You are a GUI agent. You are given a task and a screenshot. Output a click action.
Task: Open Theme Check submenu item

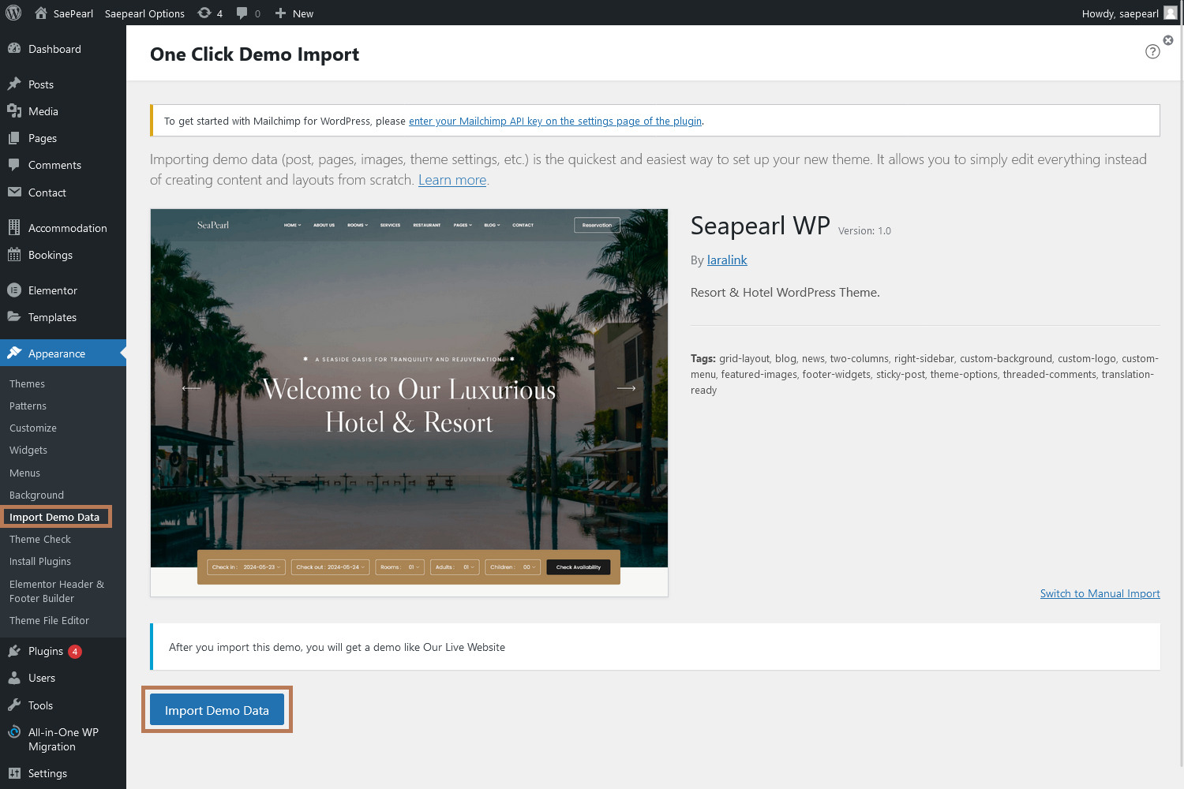40,539
